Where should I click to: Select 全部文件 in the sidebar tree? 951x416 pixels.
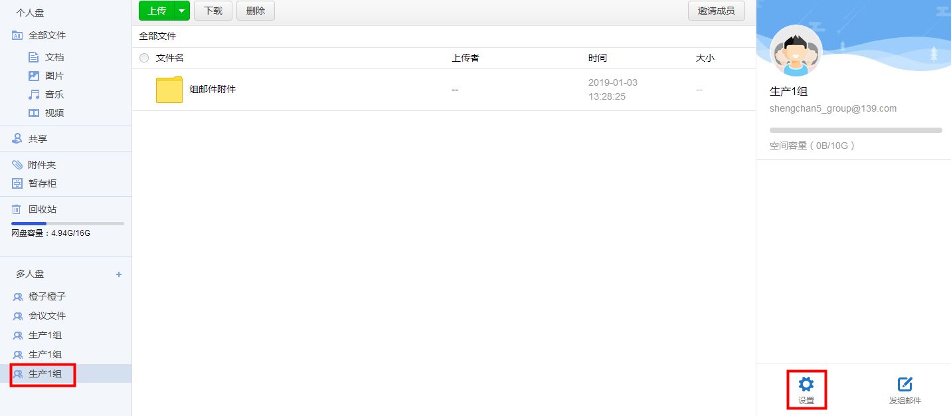pyautogui.click(x=46, y=35)
